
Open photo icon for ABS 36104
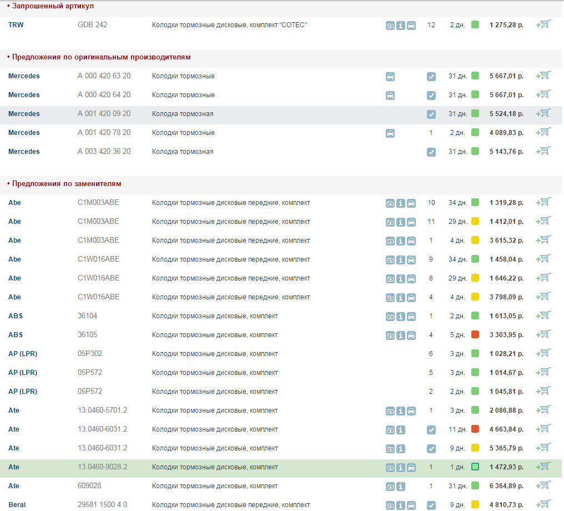tap(390, 317)
